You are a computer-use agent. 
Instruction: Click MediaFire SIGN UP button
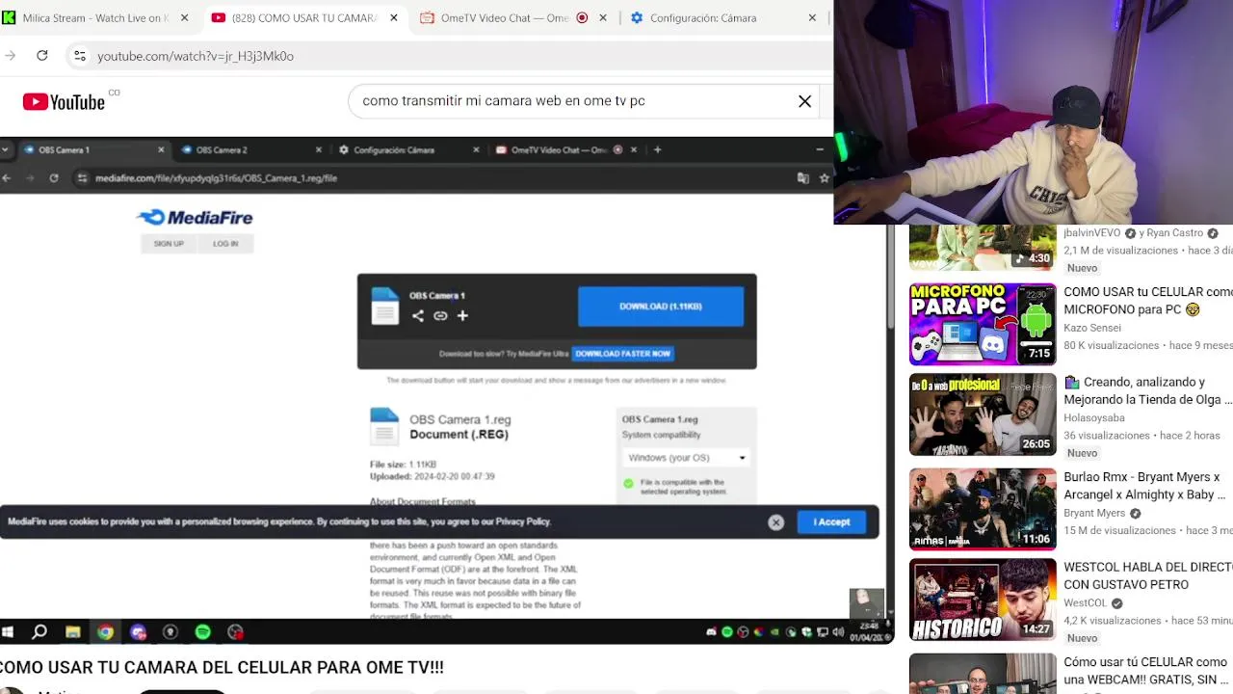tap(169, 244)
